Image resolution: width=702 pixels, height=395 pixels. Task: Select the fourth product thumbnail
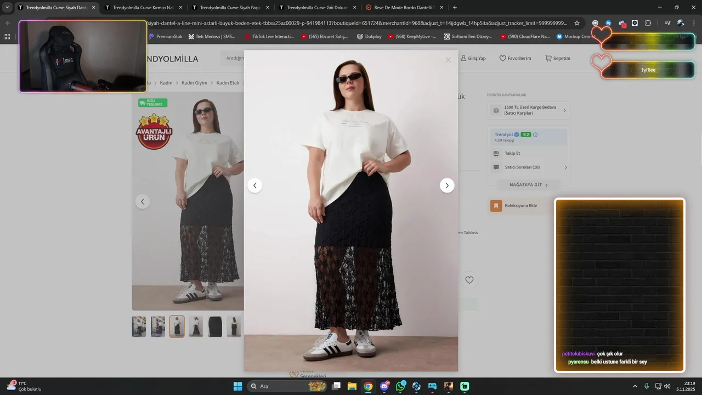[196, 326]
